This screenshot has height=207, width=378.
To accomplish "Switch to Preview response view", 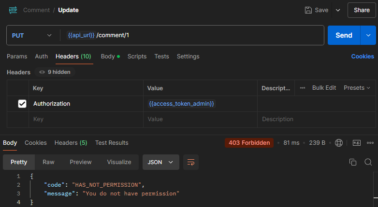I will pyautogui.click(x=81, y=162).
